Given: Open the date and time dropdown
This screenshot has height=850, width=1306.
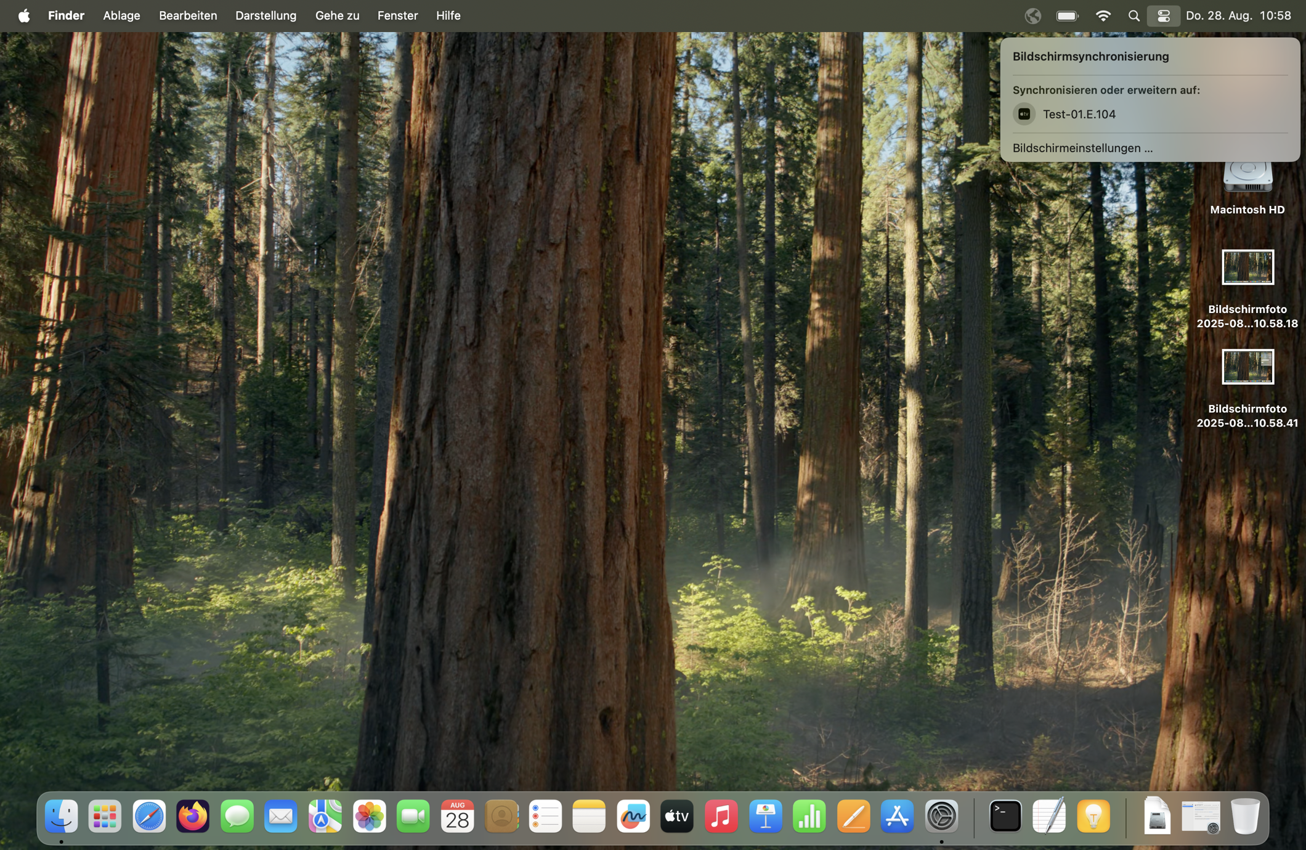Looking at the screenshot, I should tap(1238, 15).
